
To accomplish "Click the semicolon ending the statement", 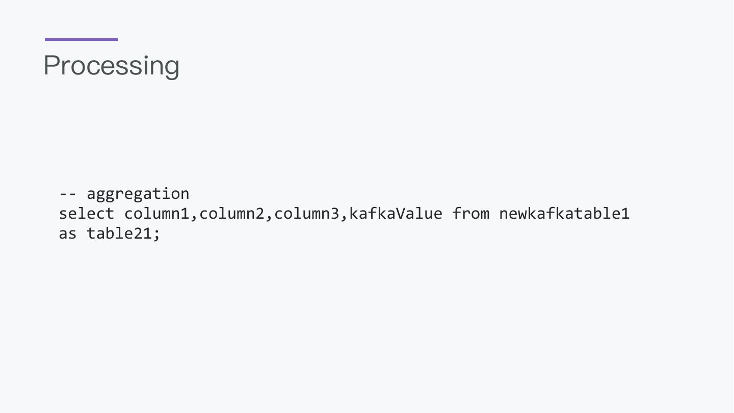I will click(x=157, y=235).
